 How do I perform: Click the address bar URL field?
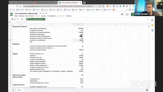pos(60,6)
